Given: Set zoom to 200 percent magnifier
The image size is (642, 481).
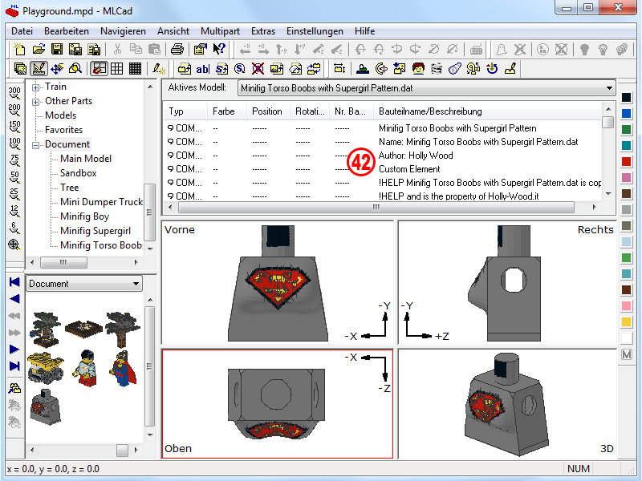Looking at the screenshot, I should coord(14,110).
